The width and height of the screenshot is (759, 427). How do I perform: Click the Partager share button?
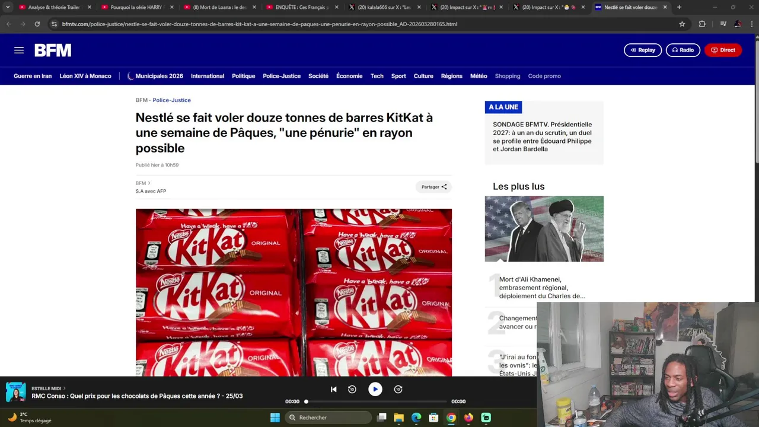pos(434,187)
